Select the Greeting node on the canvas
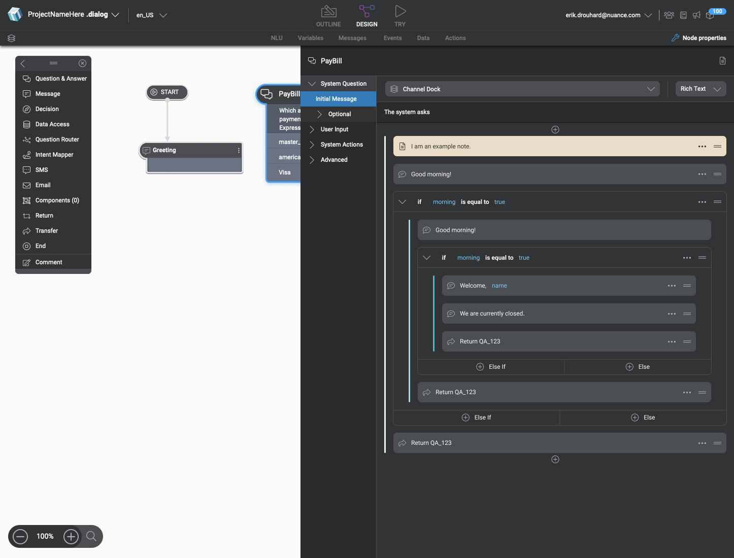This screenshot has height=558, width=734. (x=191, y=158)
